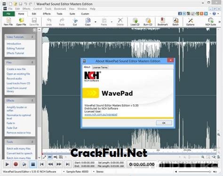The image size is (223, 176).
Task: Stop playback with the Stop button
Action: click(x=33, y=164)
